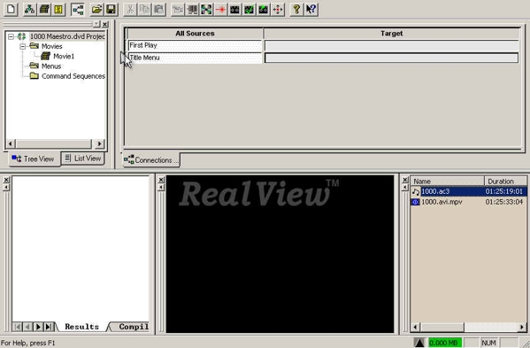Screen dimensions: 530x348
Task: Click the Copy toolbar icon
Action: tap(145, 9)
